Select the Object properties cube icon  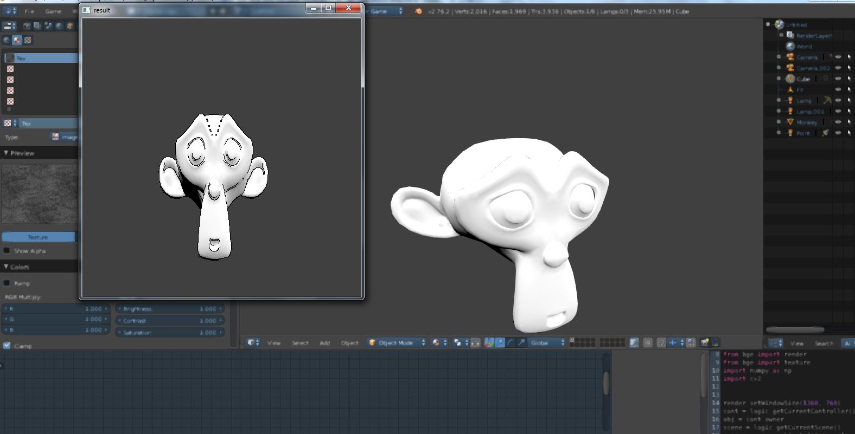coord(69,25)
